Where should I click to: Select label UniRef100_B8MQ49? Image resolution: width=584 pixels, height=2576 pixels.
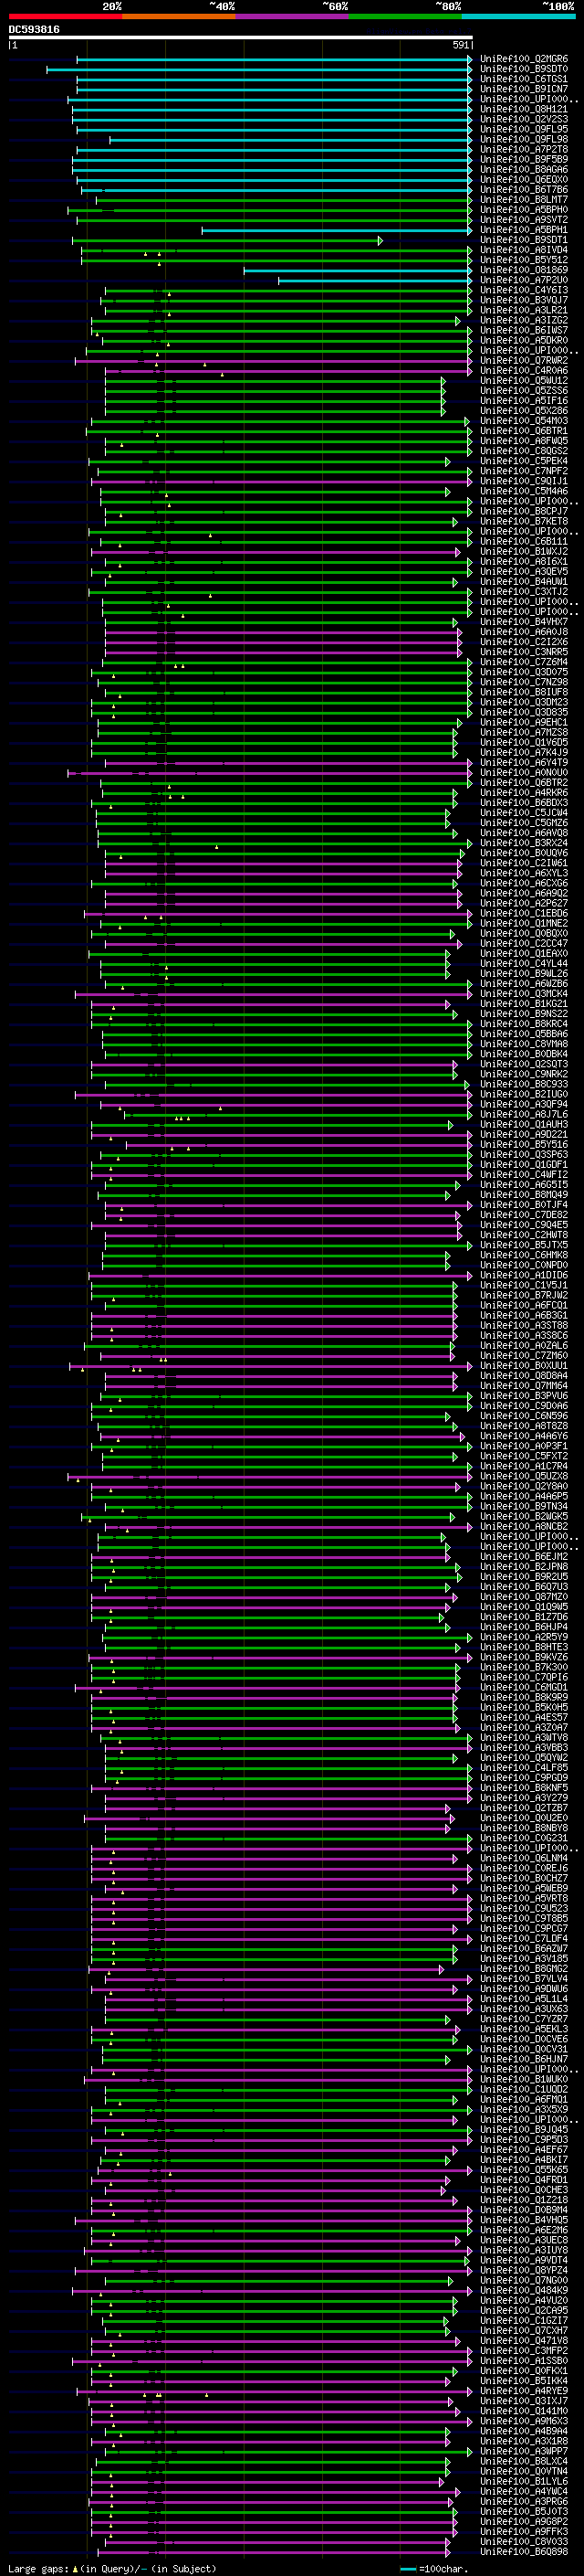click(524, 1195)
